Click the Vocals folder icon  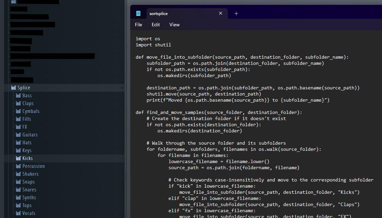(17, 213)
